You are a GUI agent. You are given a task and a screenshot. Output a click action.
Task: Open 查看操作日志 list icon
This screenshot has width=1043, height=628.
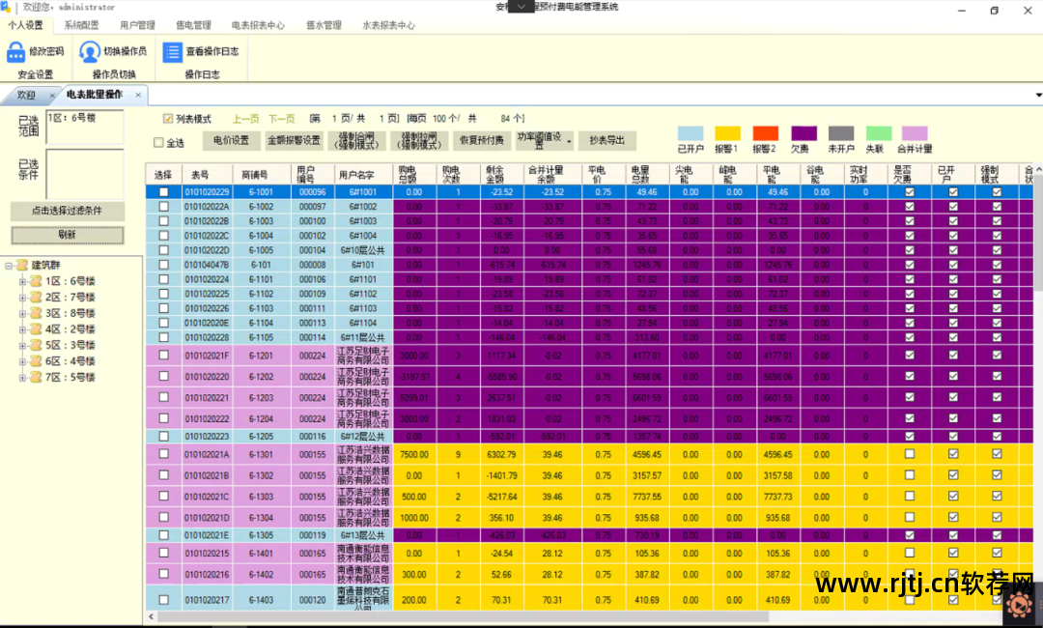173,51
